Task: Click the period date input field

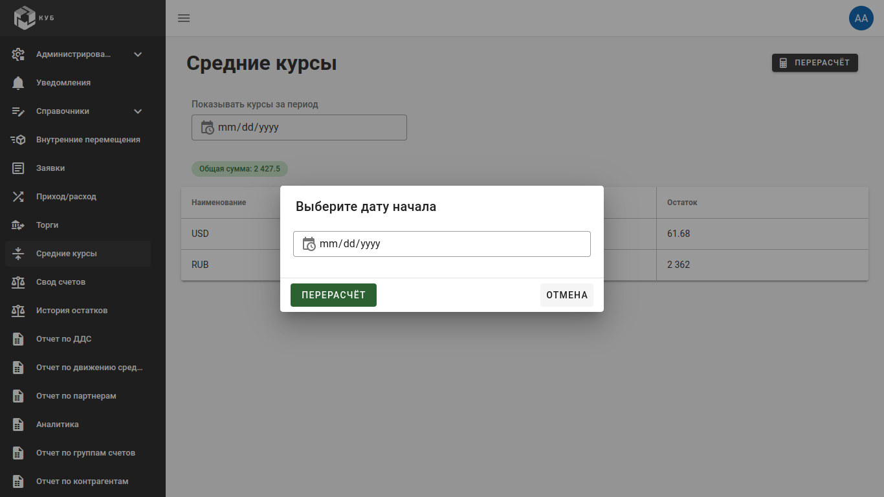Action: [299, 127]
